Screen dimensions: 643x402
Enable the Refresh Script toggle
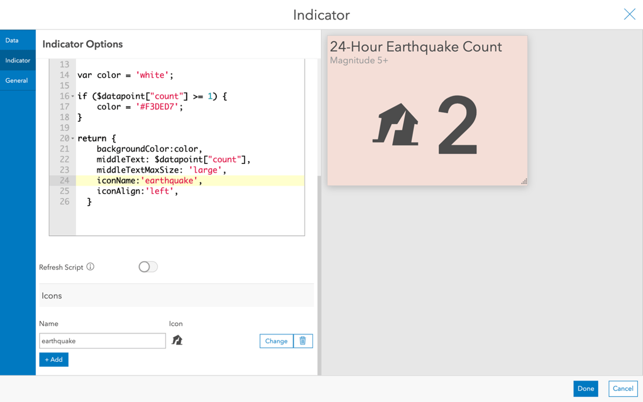(148, 266)
